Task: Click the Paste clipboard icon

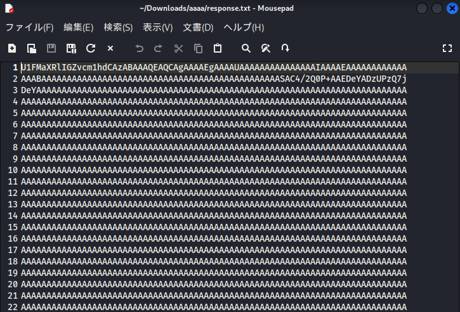Action: point(218,48)
